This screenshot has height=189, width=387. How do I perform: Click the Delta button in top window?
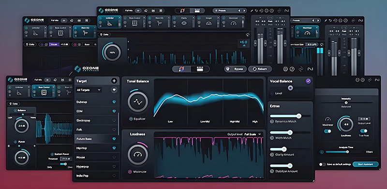coord(104,35)
